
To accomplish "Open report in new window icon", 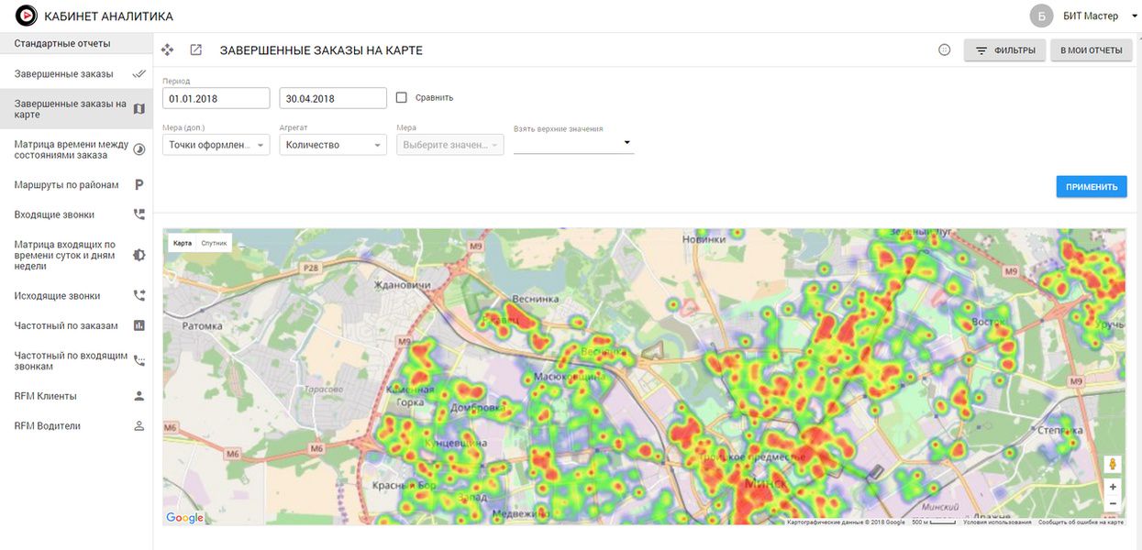I will 195,50.
